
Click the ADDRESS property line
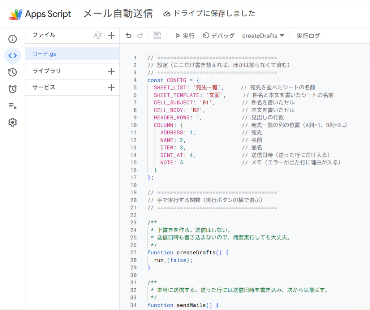(x=178, y=133)
